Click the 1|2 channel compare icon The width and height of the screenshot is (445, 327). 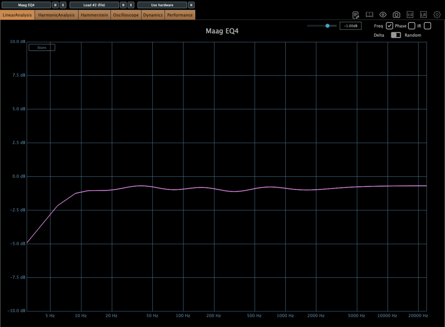pos(410,15)
